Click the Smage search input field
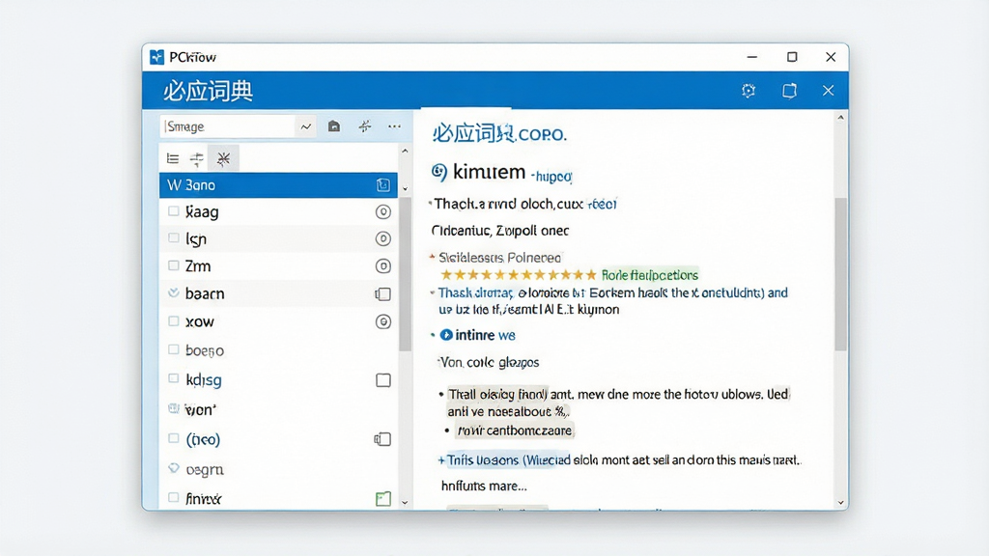989x556 pixels. tap(228, 126)
